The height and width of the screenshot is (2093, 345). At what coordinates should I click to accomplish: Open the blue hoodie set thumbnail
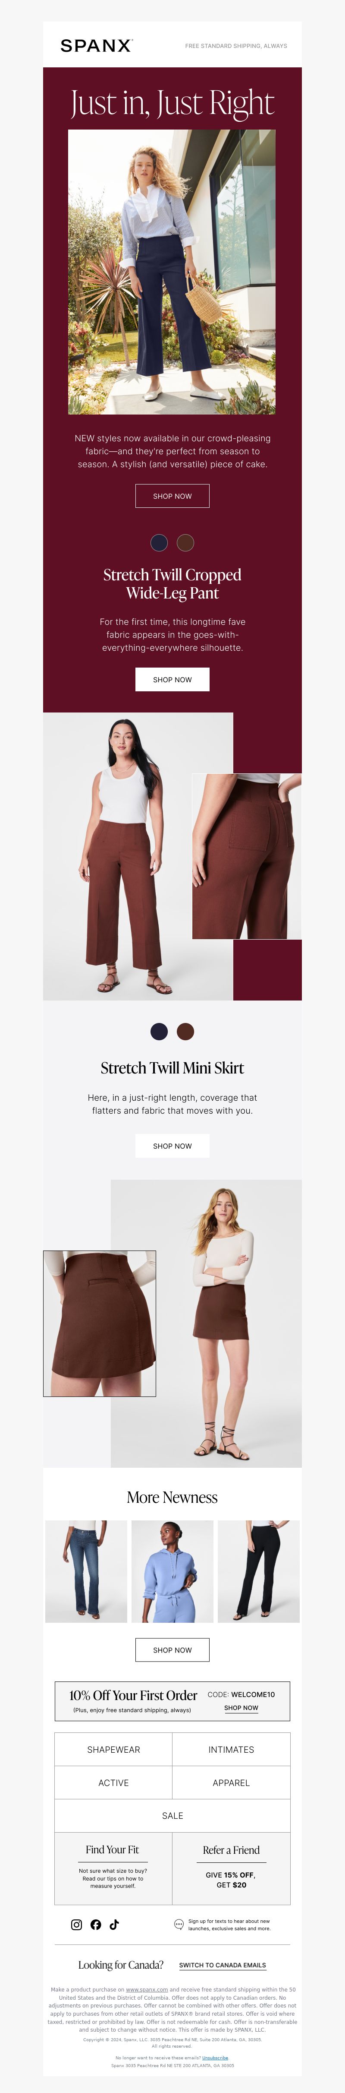pyautogui.click(x=172, y=1571)
